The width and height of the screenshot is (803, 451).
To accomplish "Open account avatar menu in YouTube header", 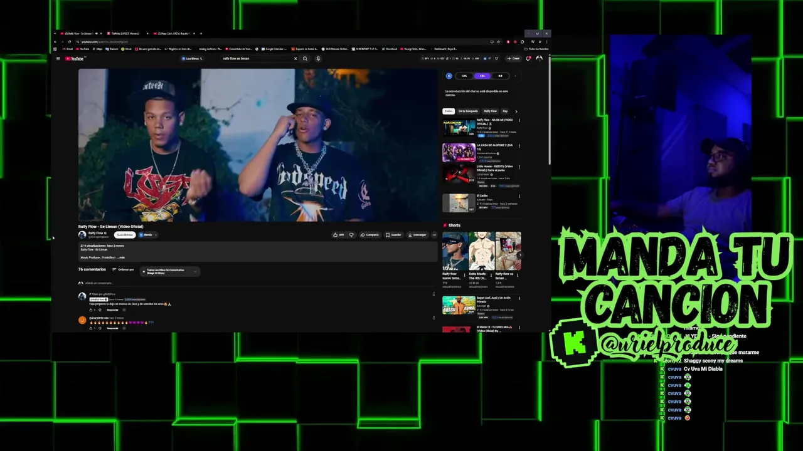I will pyautogui.click(x=539, y=58).
